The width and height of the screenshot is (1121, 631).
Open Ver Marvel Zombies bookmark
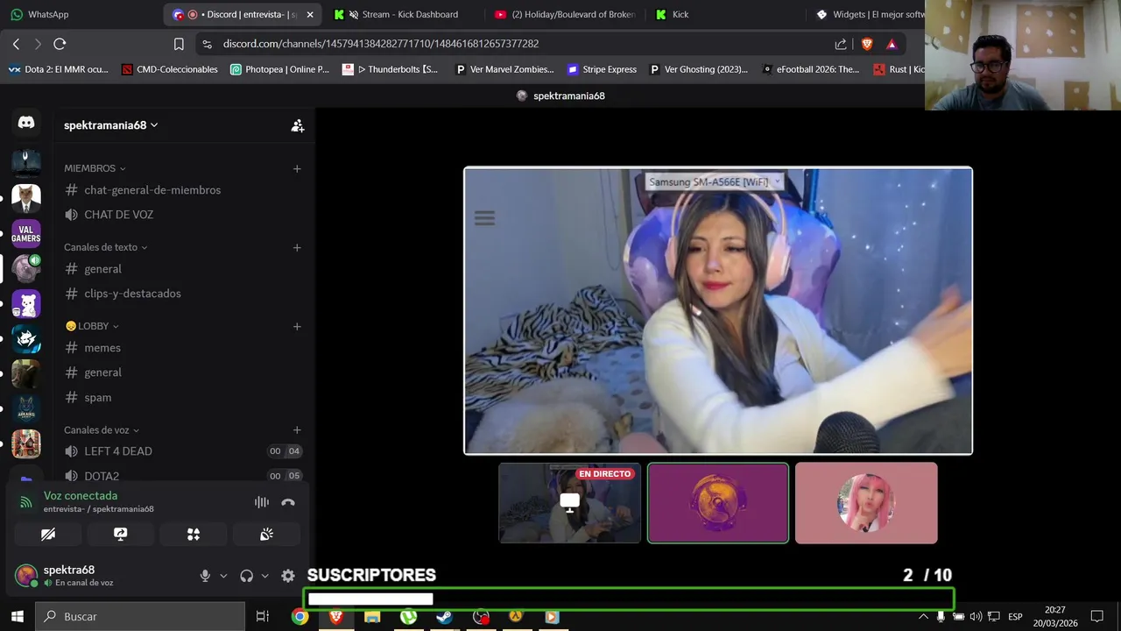(x=504, y=69)
